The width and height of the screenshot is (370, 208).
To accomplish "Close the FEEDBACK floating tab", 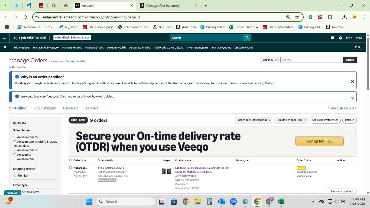I will point(20,193).
